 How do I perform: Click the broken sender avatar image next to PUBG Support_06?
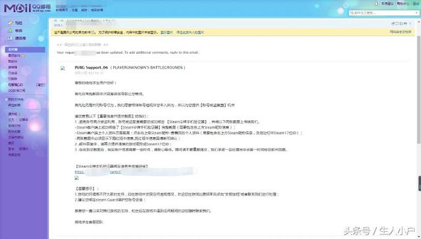(63, 68)
